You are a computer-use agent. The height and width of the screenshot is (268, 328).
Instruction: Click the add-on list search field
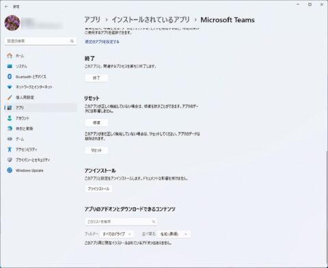121,222
